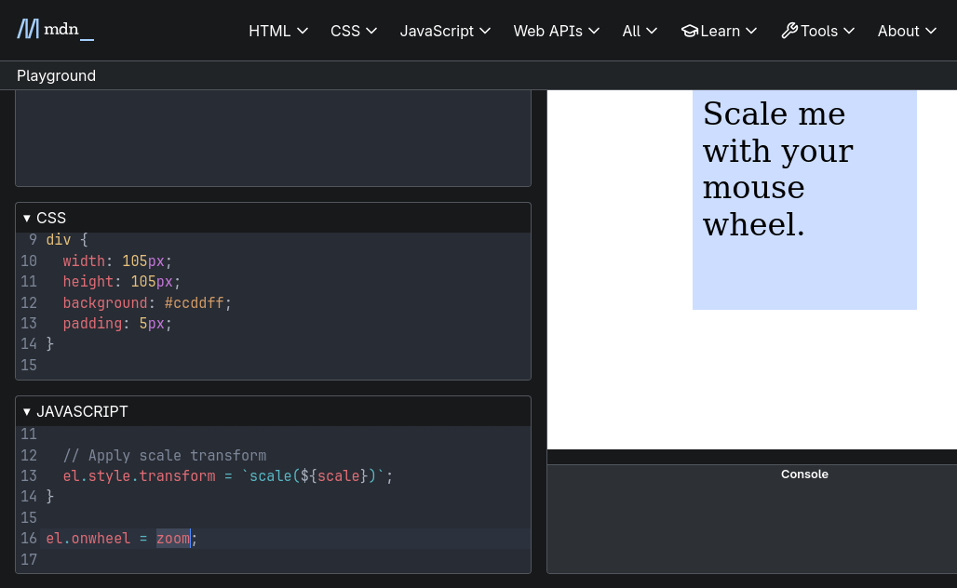This screenshot has width=957, height=588.
Task: Click the Console panel heading
Action: pos(804,474)
